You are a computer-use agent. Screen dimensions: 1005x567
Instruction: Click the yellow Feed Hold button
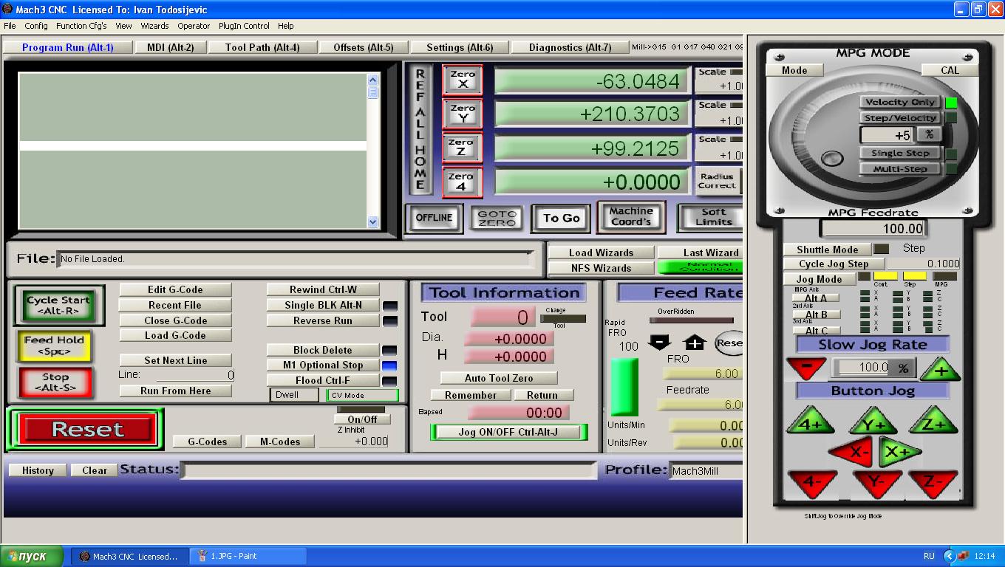(x=54, y=345)
